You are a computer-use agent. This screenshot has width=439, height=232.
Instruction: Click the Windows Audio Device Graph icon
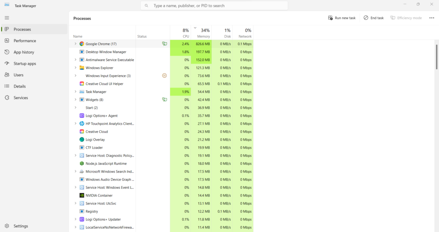click(x=82, y=179)
